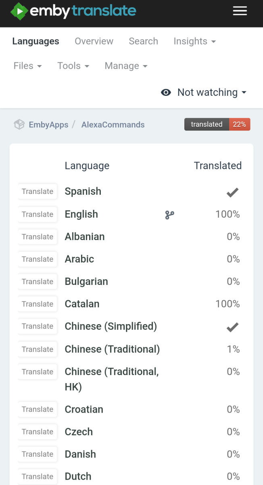Image resolution: width=263 pixels, height=485 pixels.
Task: Expand the Files menu
Action: pos(27,65)
